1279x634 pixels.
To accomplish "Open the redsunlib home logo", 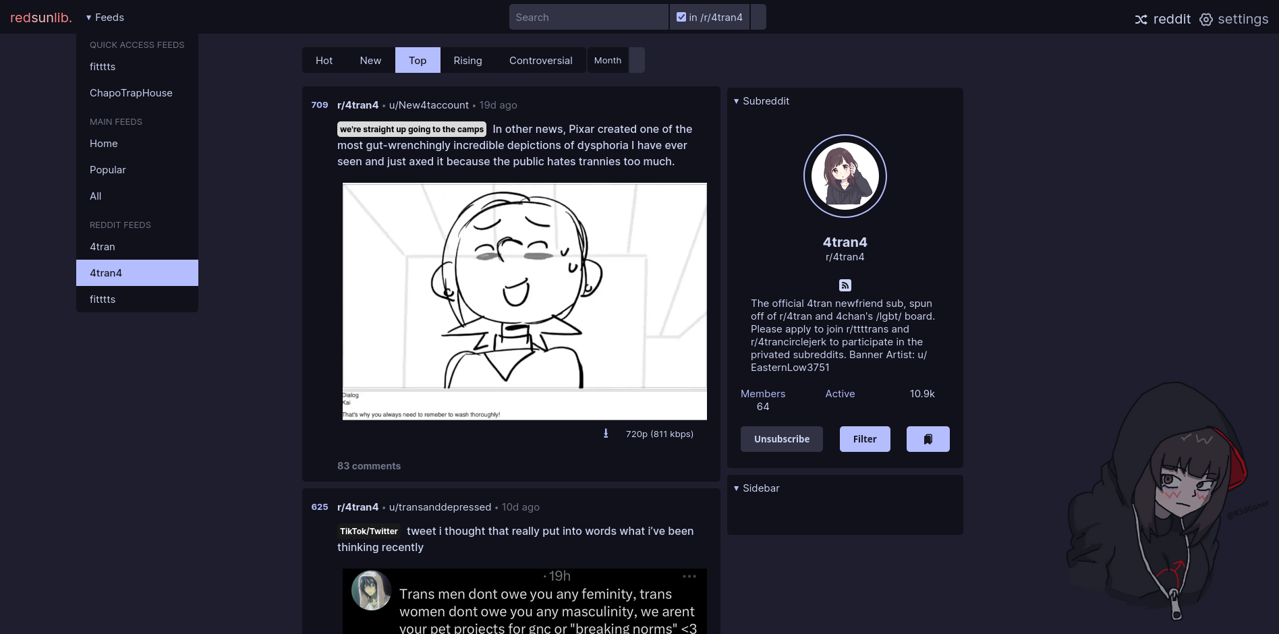I will tap(41, 18).
